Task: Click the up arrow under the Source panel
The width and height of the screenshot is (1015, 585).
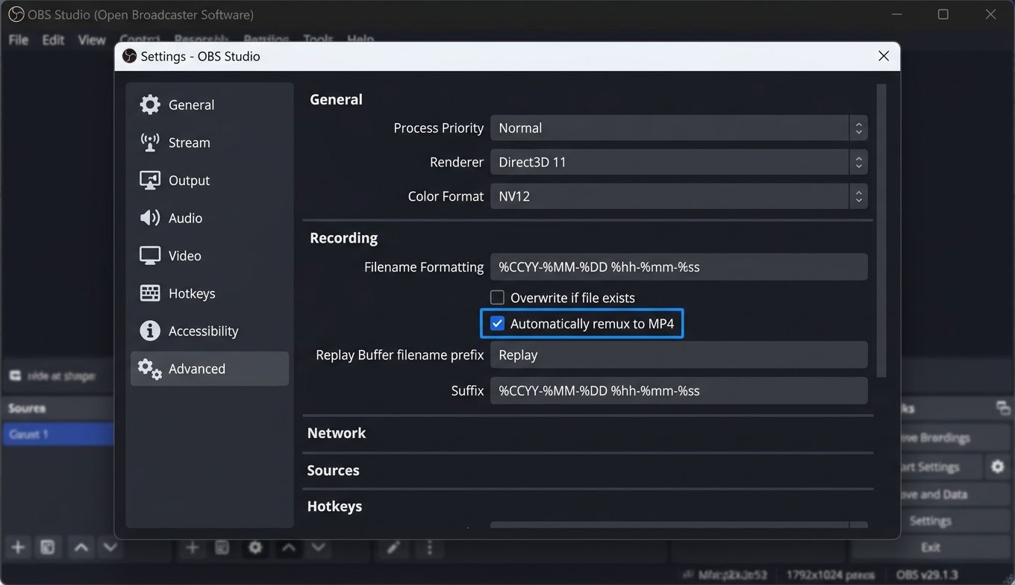Action: click(81, 548)
